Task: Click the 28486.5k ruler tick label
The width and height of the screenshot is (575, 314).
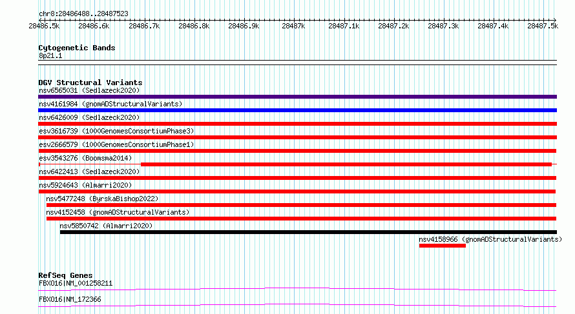Action: point(44,26)
